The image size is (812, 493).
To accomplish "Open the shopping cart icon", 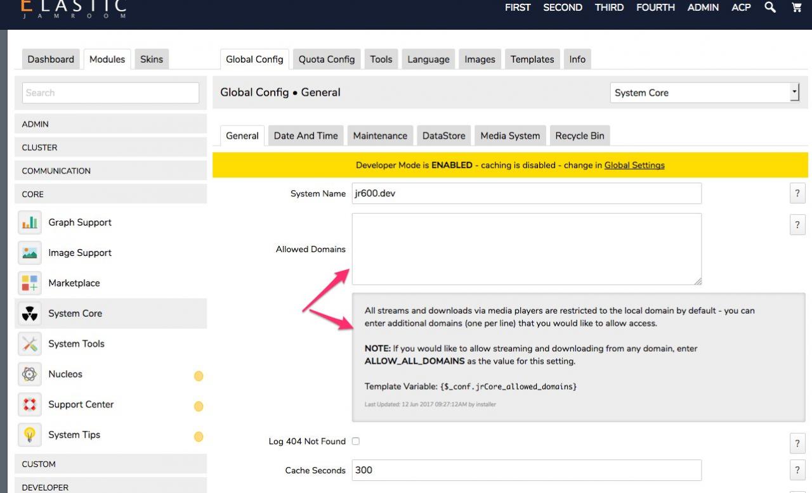I will pyautogui.click(x=796, y=8).
